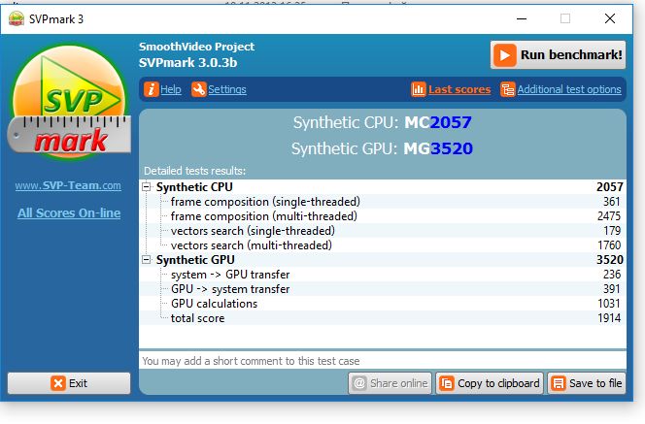The height and width of the screenshot is (424, 645).
Task: Collapse the Synthetic CPU tree node
Action: [x=146, y=187]
